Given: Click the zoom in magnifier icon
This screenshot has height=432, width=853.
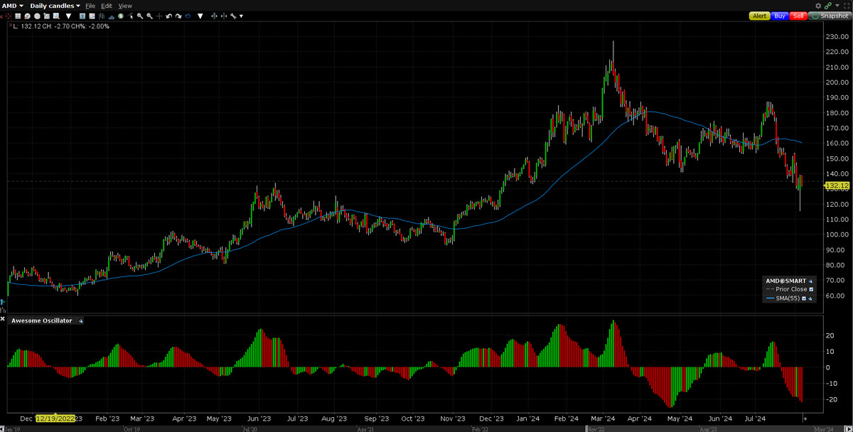Looking at the screenshot, I should (x=140, y=16).
